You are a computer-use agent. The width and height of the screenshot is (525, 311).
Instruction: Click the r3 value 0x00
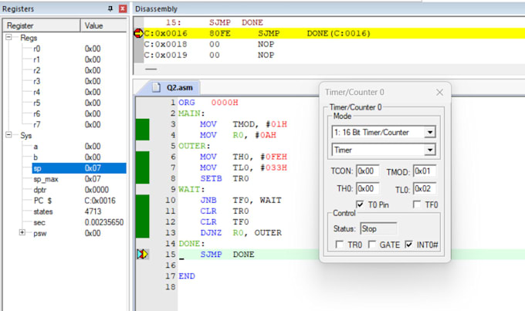pyautogui.click(x=93, y=81)
